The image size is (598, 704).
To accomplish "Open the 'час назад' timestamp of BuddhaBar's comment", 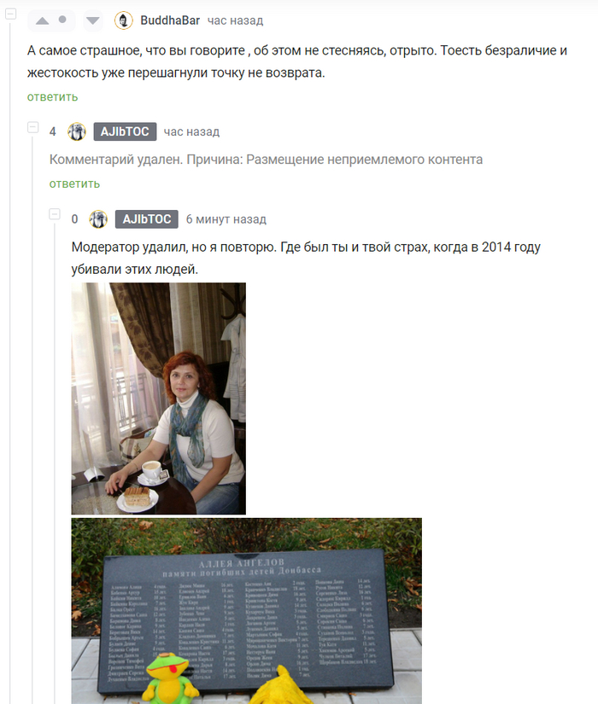I will pos(235,20).
